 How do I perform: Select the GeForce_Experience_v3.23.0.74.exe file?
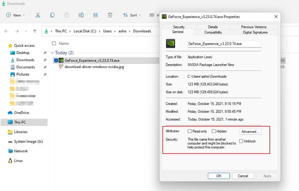pos(92,60)
